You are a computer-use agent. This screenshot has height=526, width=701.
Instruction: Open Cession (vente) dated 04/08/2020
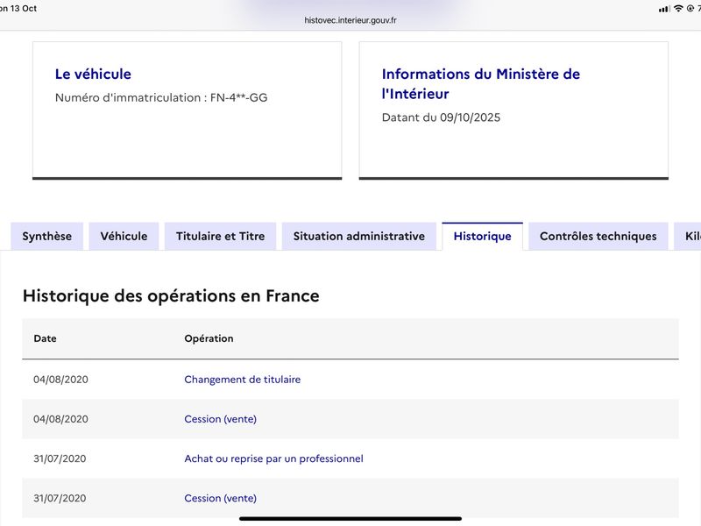click(221, 419)
